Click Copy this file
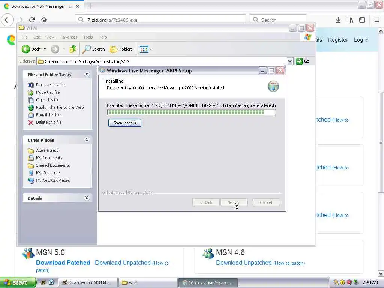Viewport: 384px width, 288px height. click(48, 100)
